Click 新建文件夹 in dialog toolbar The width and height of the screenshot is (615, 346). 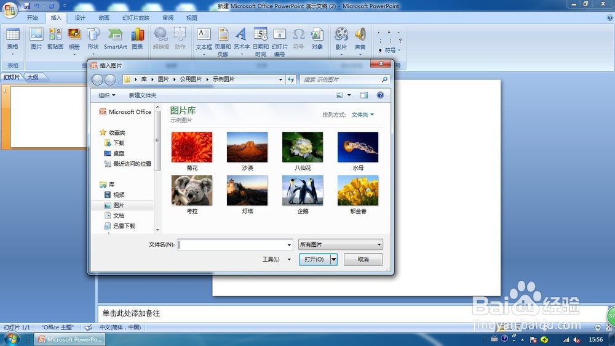coord(143,95)
